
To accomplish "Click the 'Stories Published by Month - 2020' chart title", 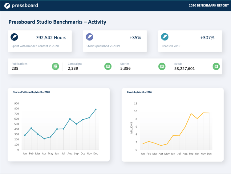I will 31,92.
